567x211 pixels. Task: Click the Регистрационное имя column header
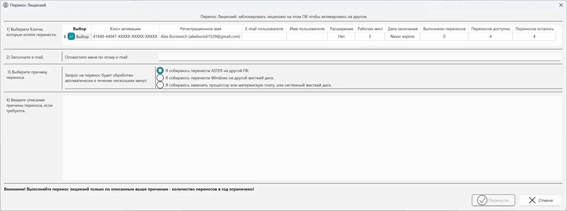pos(200,29)
